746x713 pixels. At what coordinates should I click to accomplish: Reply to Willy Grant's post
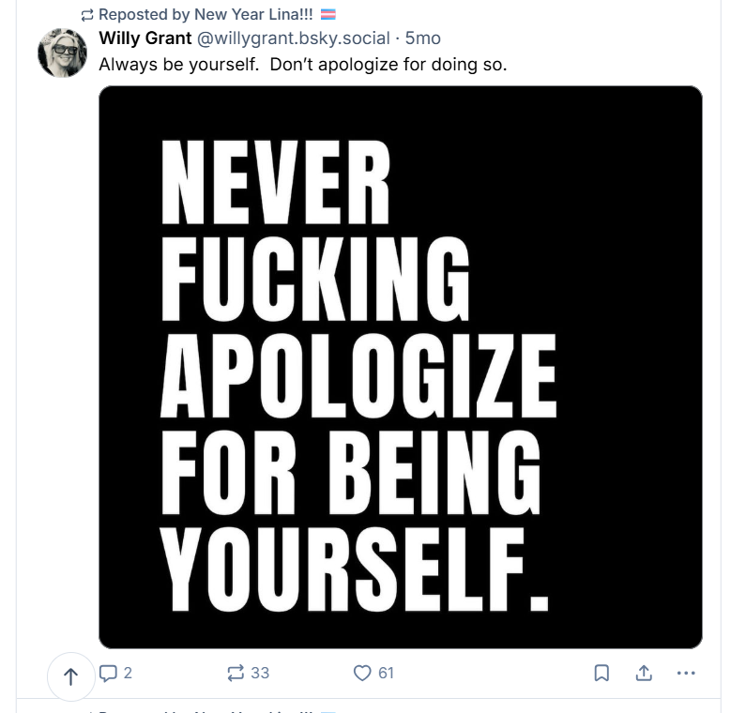tap(107, 673)
